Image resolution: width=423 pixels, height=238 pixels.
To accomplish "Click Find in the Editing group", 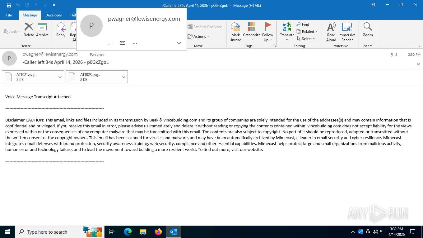I will (x=303, y=24).
